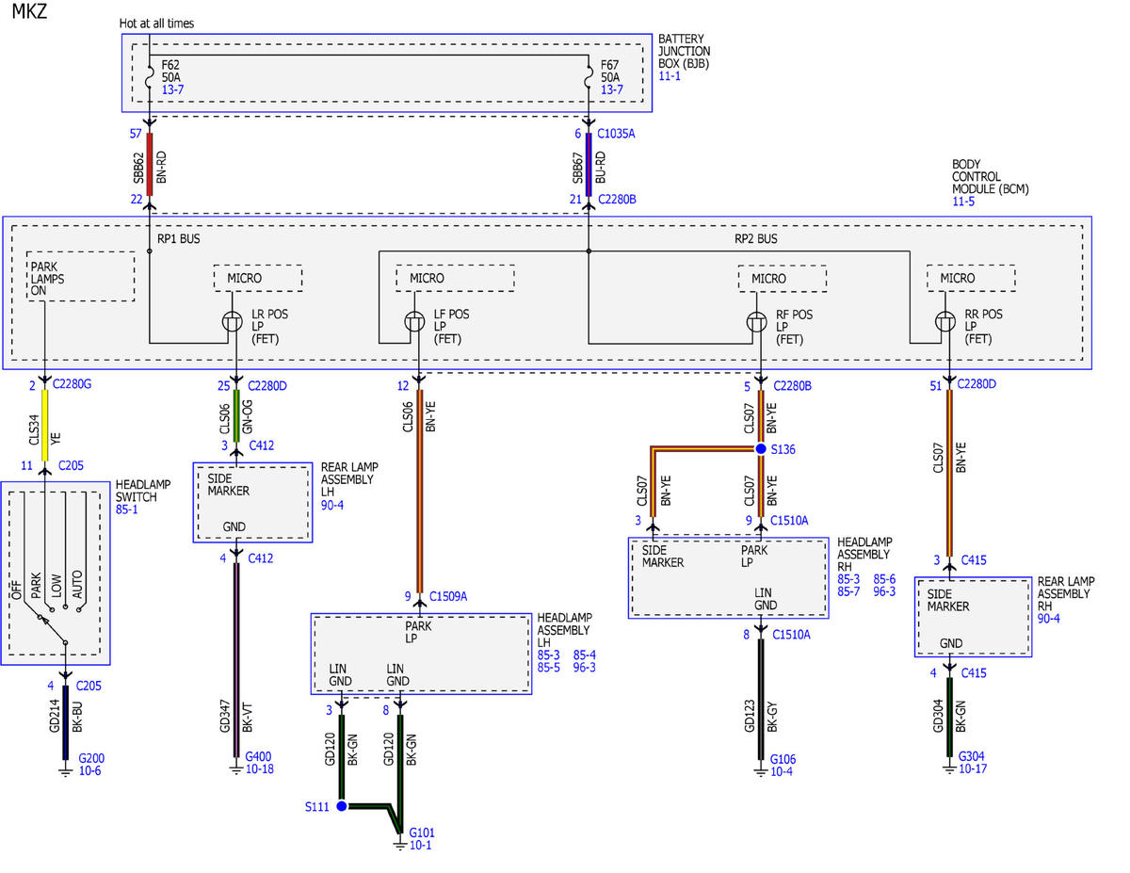Open the 10-1 reference under G101
The height and width of the screenshot is (873, 1130).
point(419,845)
